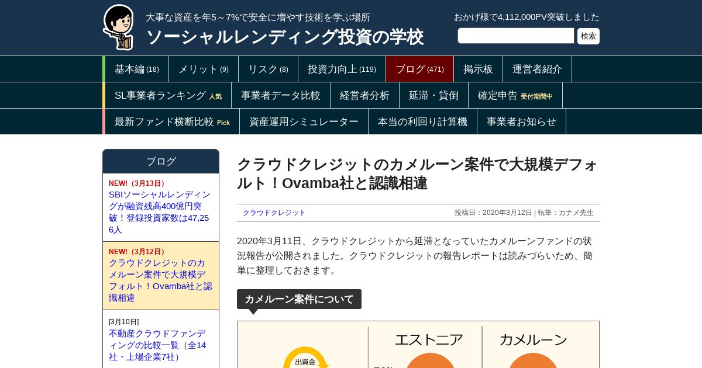Open SBIソーシャルレンディング融資残高400億円 sidebar post

(160, 212)
